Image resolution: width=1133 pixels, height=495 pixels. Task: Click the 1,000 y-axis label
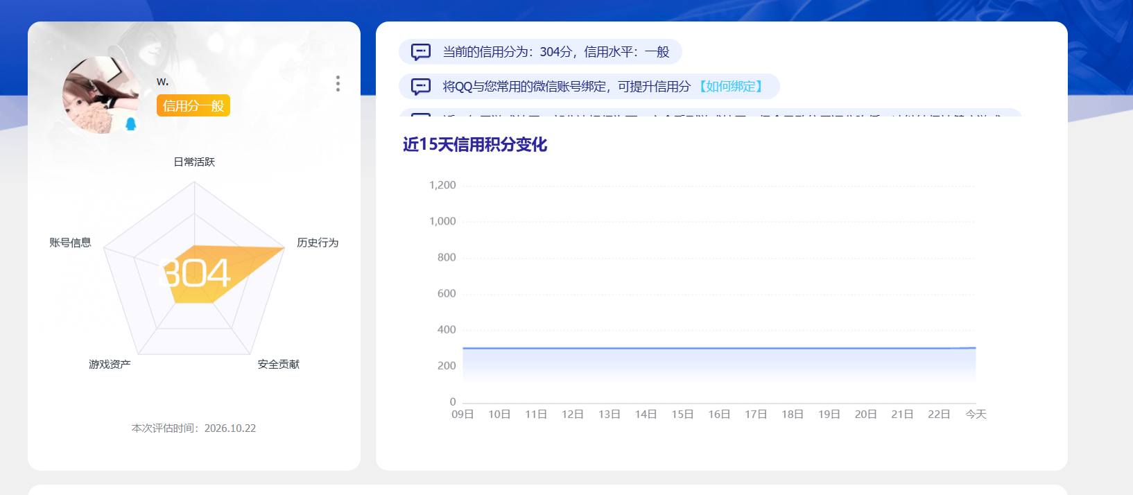[442, 221]
